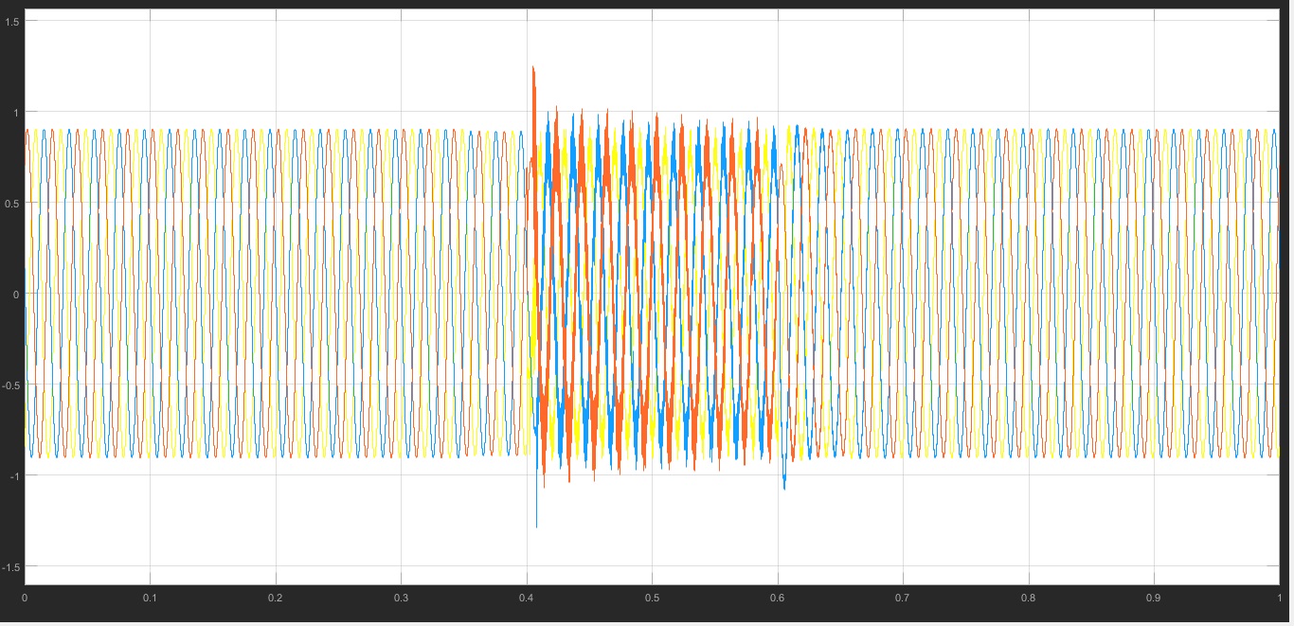This screenshot has width=1294, height=626.
Task: Click the 0.9 x-axis tick label
Action: (x=1154, y=599)
